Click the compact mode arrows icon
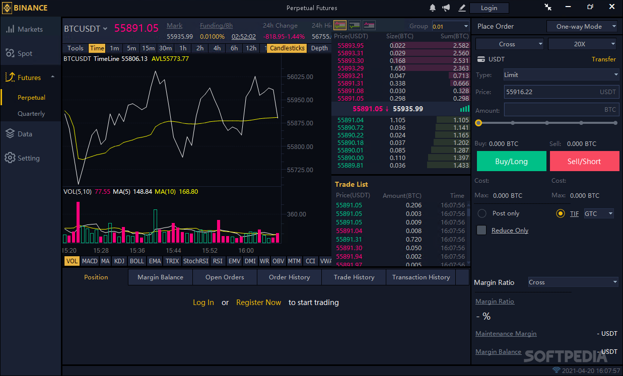The width and height of the screenshot is (623, 376). point(548,7)
